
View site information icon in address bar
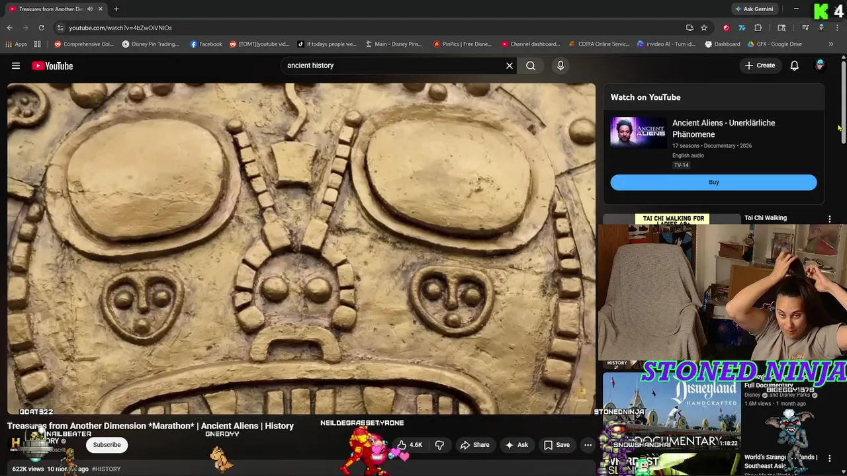60,28
